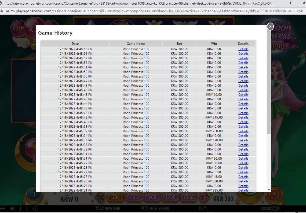The height and width of the screenshot is (213, 306).
Task: Select the 1500 bet amount
Action: [x=188, y=197]
